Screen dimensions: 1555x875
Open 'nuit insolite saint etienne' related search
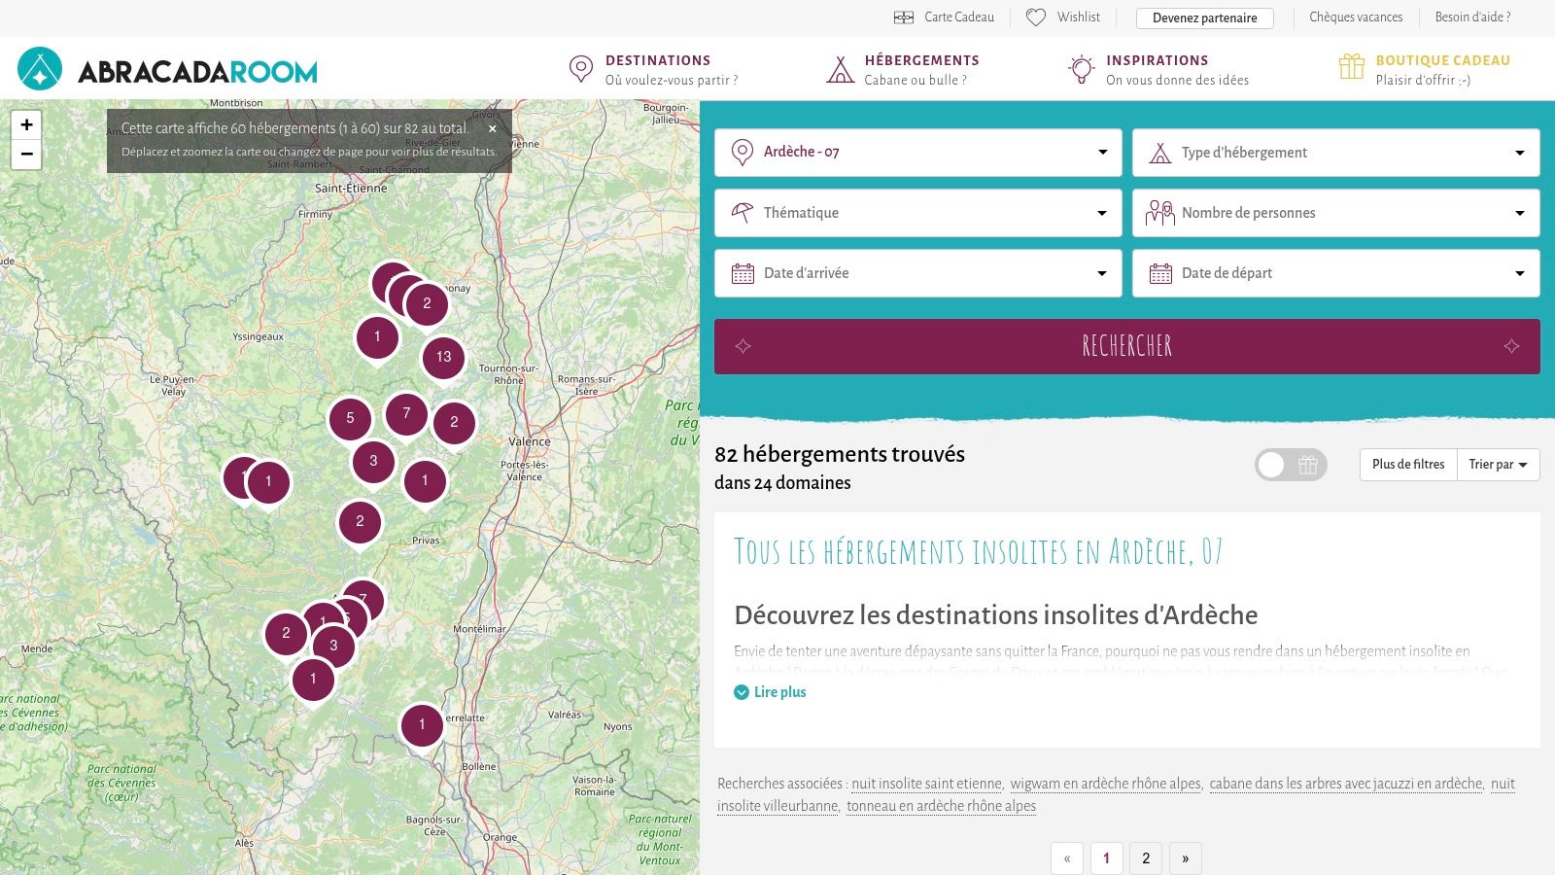point(926,784)
